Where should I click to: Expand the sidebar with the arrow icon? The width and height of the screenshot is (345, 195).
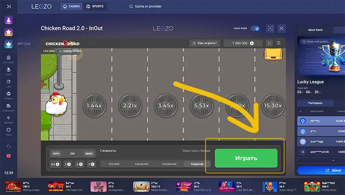(x=8, y=6)
